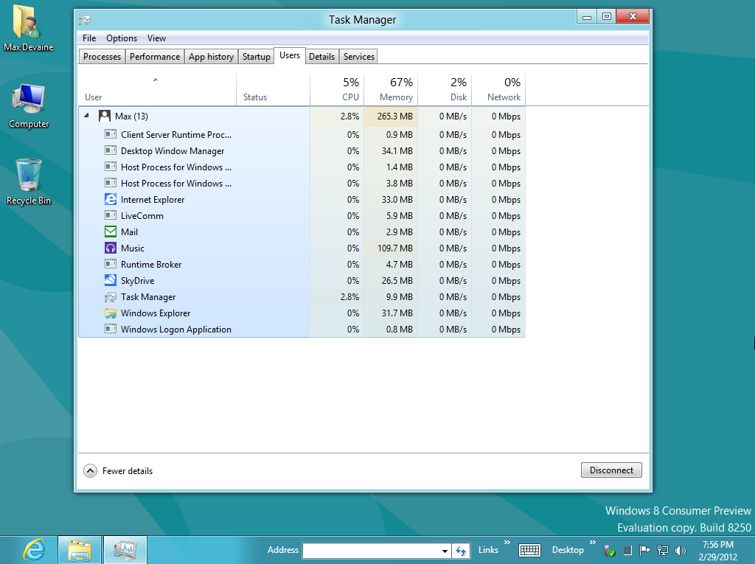Click the Runtime Broker process icon

[x=111, y=264]
